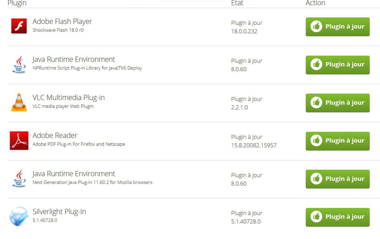Screen dimensions: 380x239
Task: Select the "Silverlight Plug-In" title
Action: [59, 212]
